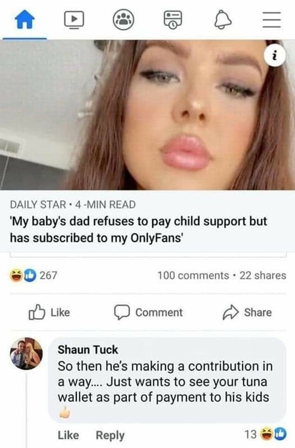Open notifications bell
The image size is (295, 448).
tap(223, 20)
